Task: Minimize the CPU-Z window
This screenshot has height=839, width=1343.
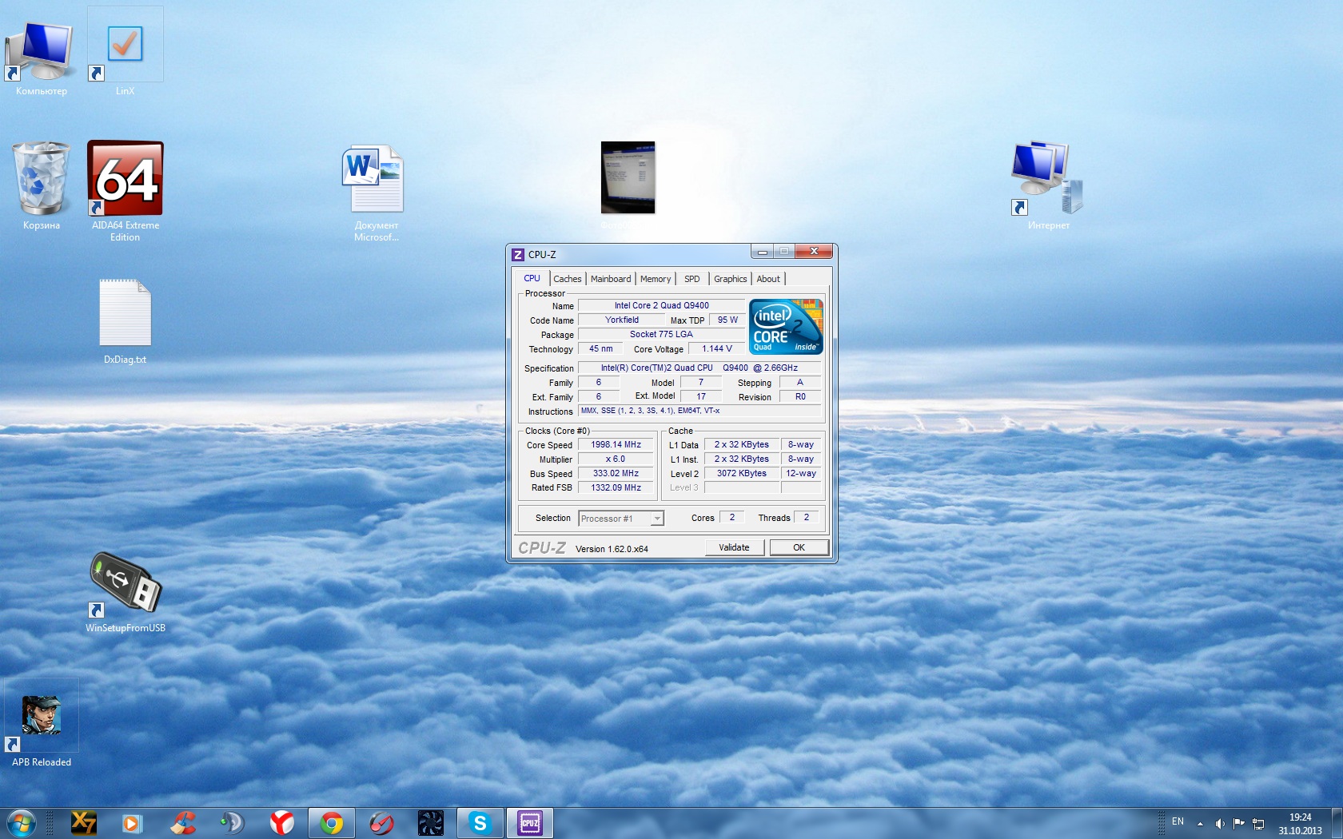Action: [763, 252]
